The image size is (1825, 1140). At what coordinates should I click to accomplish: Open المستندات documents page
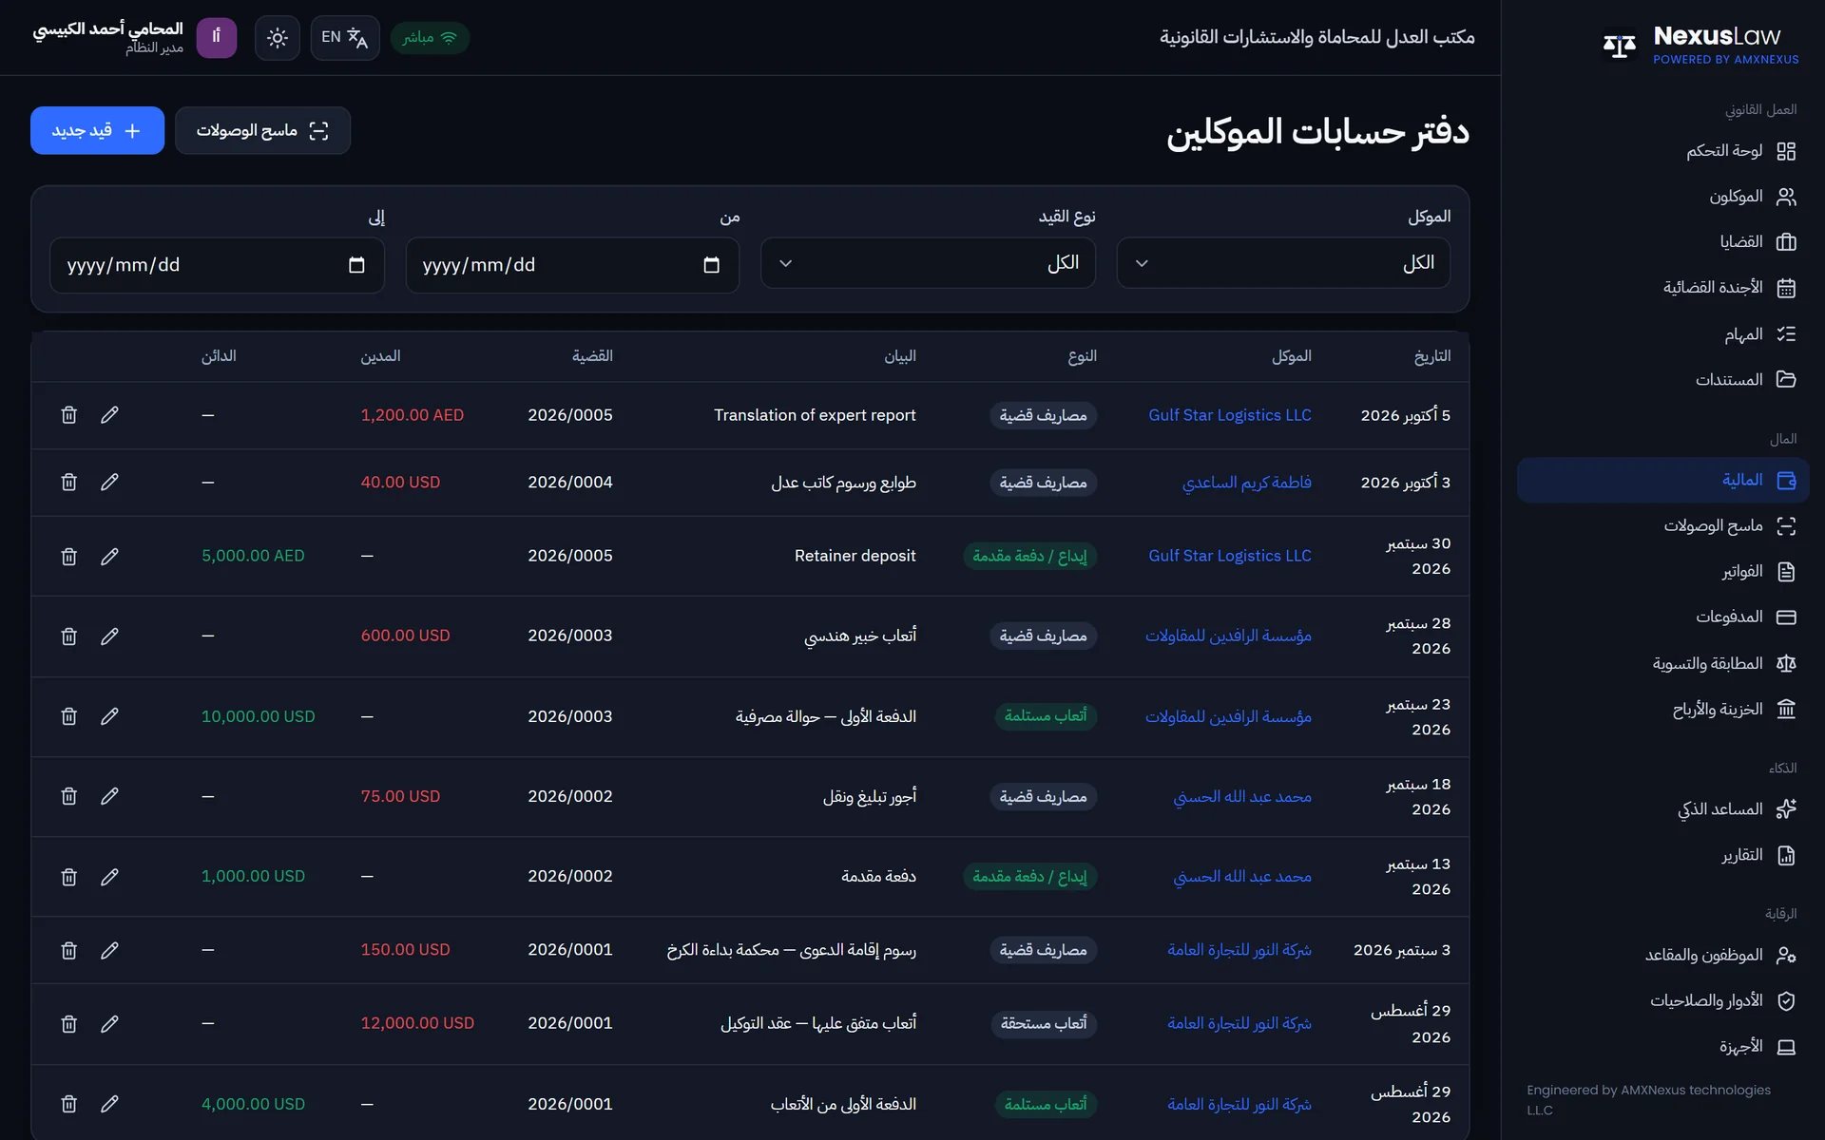click(1662, 380)
